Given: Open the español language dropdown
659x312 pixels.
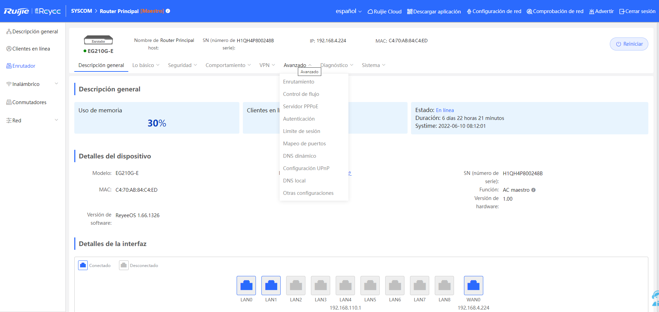Looking at the screenshot, I should (x=349, y=11).
